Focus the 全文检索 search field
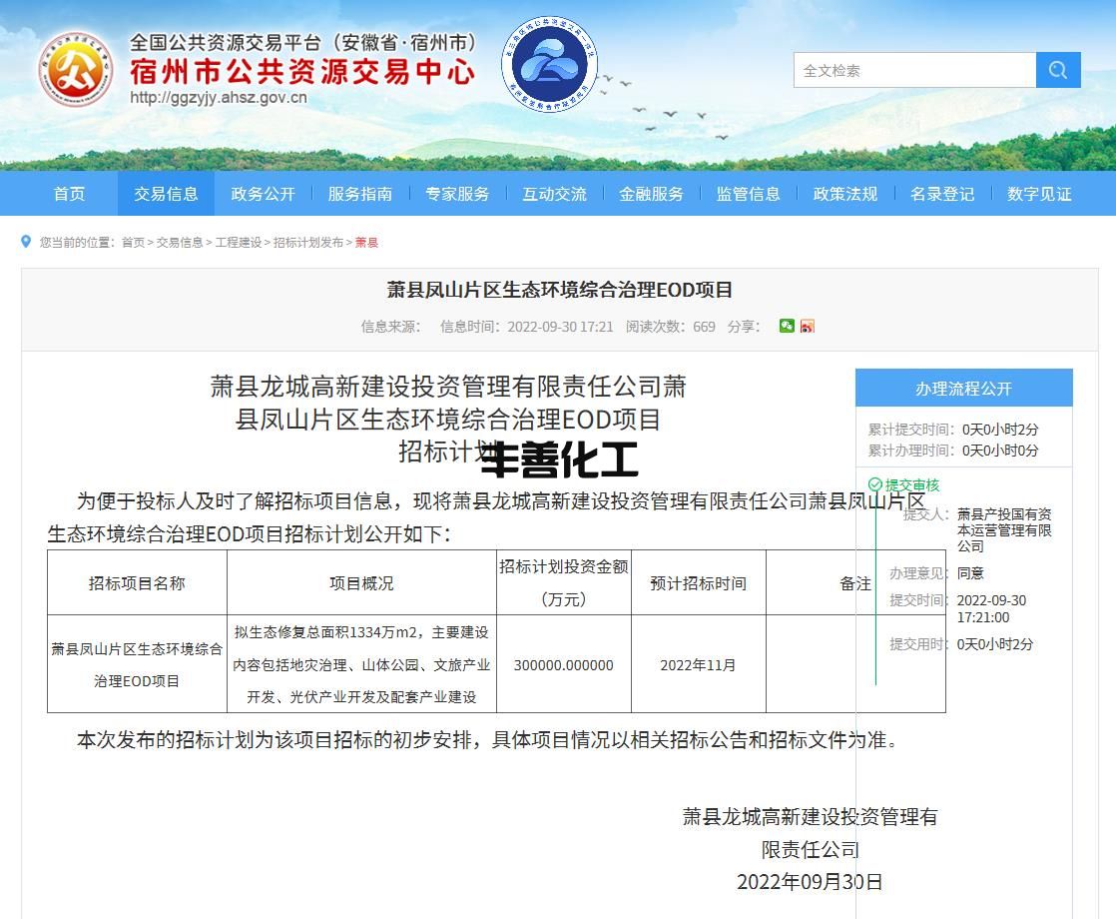Viewport: 1116px width, 919px height. click(x=914, y=70)
